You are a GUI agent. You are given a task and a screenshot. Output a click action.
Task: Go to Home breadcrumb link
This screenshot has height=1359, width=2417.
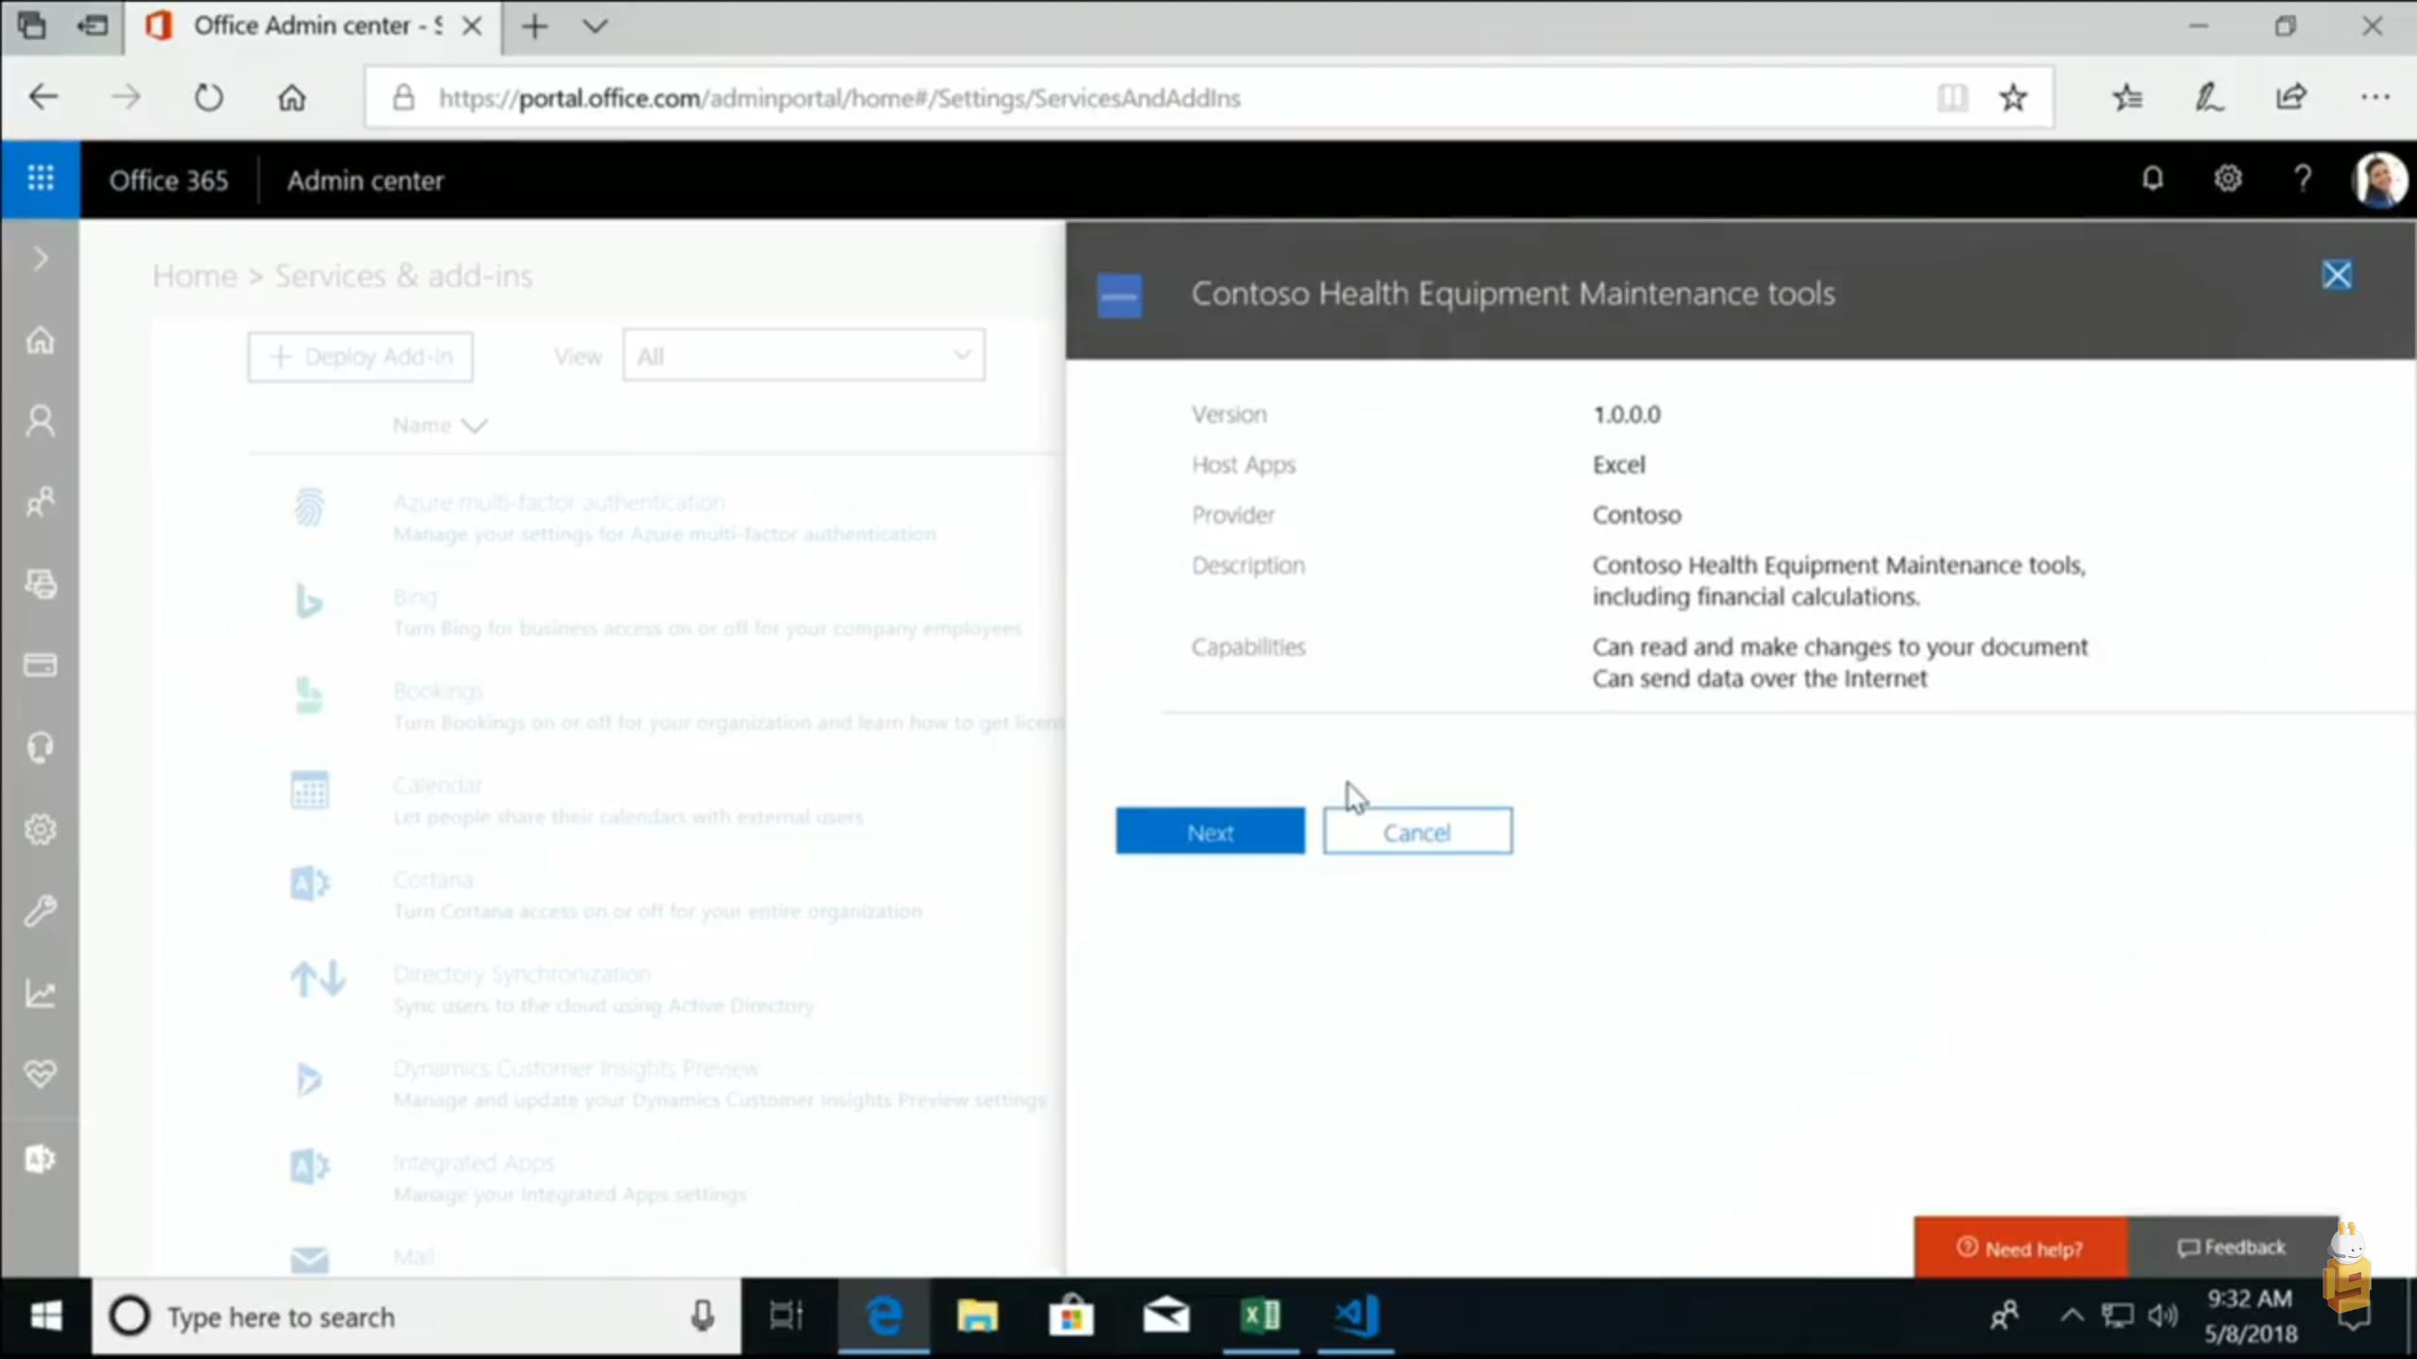point(194,276)
